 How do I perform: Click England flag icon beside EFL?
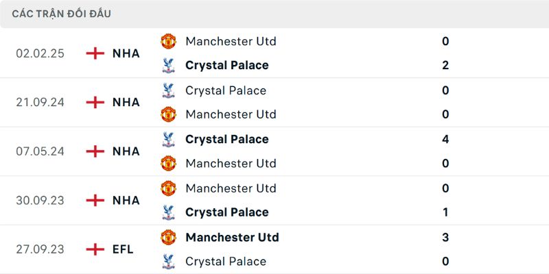(95, 249)
